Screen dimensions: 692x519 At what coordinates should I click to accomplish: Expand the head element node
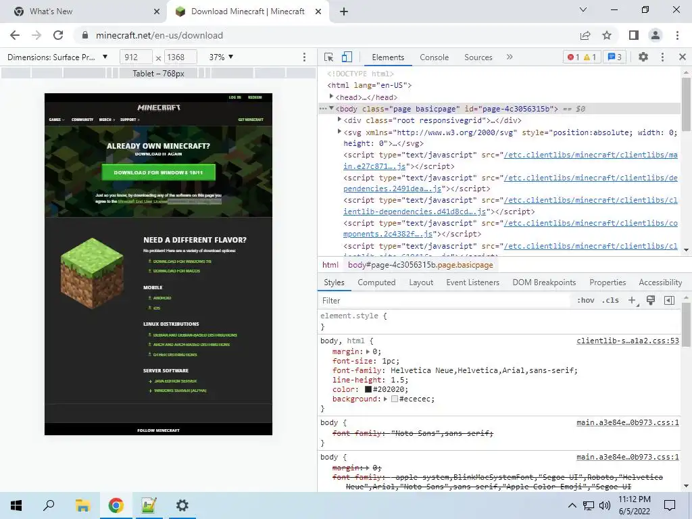tap(331, 97)
